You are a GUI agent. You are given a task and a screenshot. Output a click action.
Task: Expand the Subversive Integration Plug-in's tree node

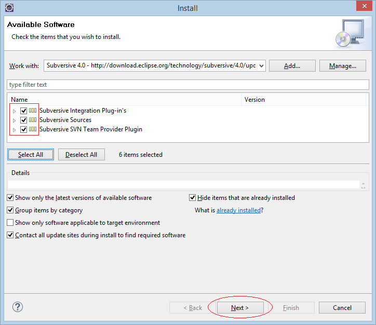(x=14, y=111)
